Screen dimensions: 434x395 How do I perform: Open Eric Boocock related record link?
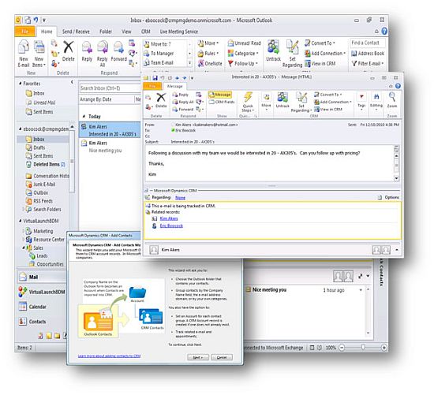[171, 226]
